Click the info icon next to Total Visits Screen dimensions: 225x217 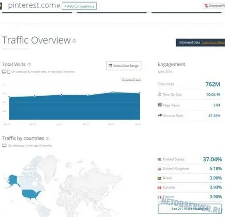point(29,65)
